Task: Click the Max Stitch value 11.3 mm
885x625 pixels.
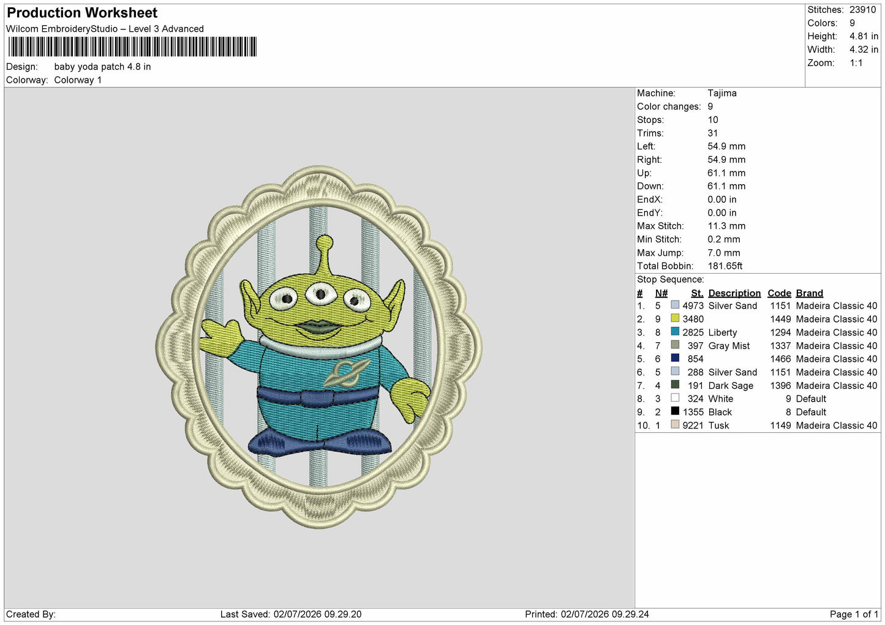Action: [726, 226]
